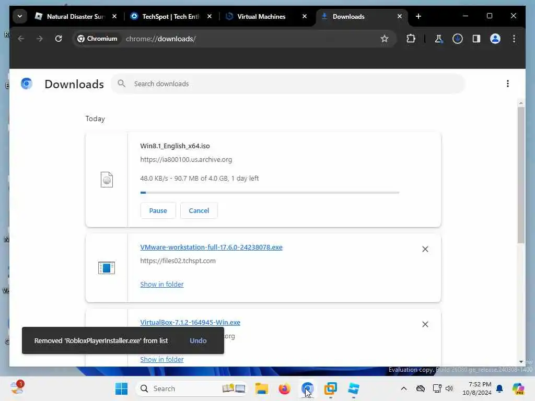Click the Search downloads field
Viewport: 535px width, 401px height.
(288, 84)
